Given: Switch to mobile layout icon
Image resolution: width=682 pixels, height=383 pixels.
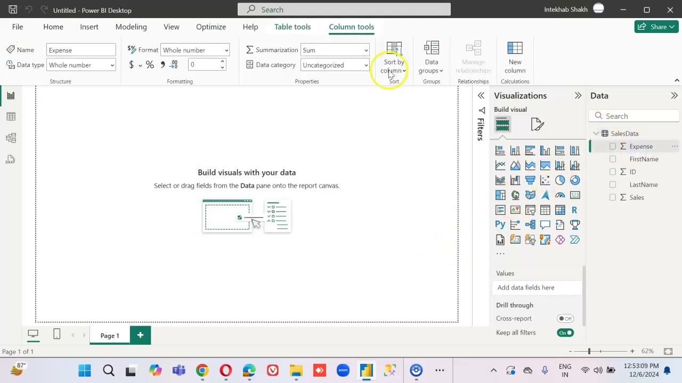Looking at the screenshot, I should [x=57, y=334].
